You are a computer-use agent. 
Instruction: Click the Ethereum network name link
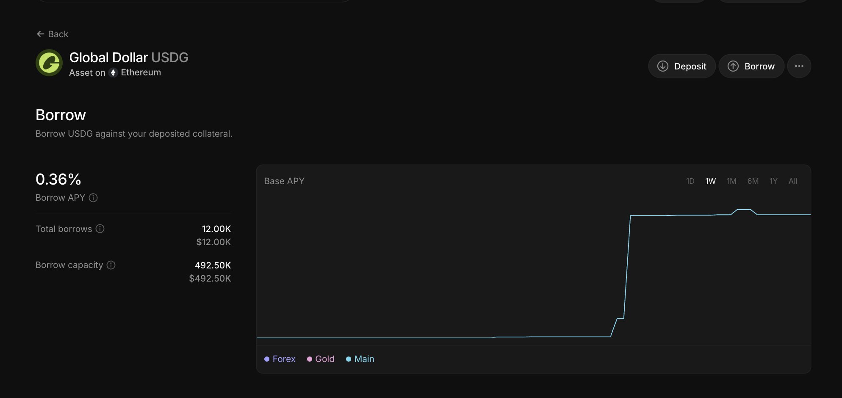point(141,72)
